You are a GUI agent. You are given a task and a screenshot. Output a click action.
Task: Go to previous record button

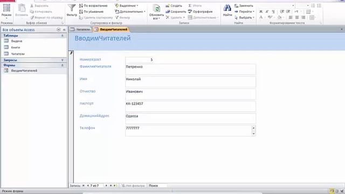[88, 185]
